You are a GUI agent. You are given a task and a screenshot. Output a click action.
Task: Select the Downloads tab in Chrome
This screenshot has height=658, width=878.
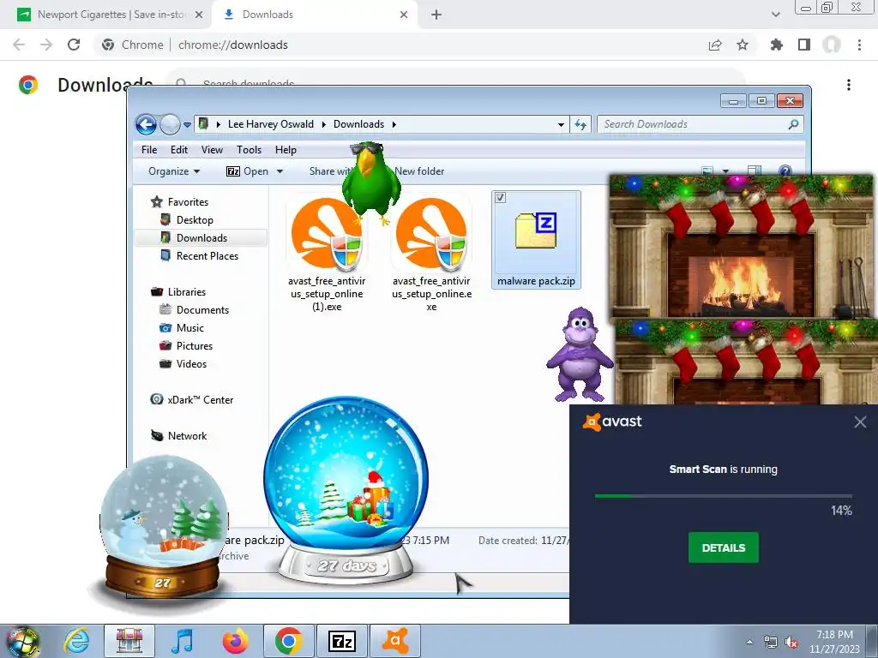(x=314, y=15)
